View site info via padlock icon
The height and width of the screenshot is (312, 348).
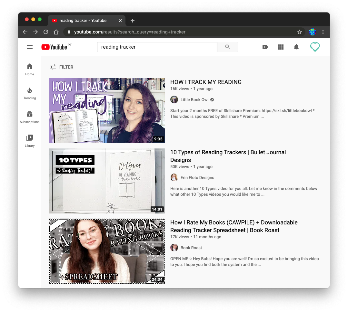(69, 32)
